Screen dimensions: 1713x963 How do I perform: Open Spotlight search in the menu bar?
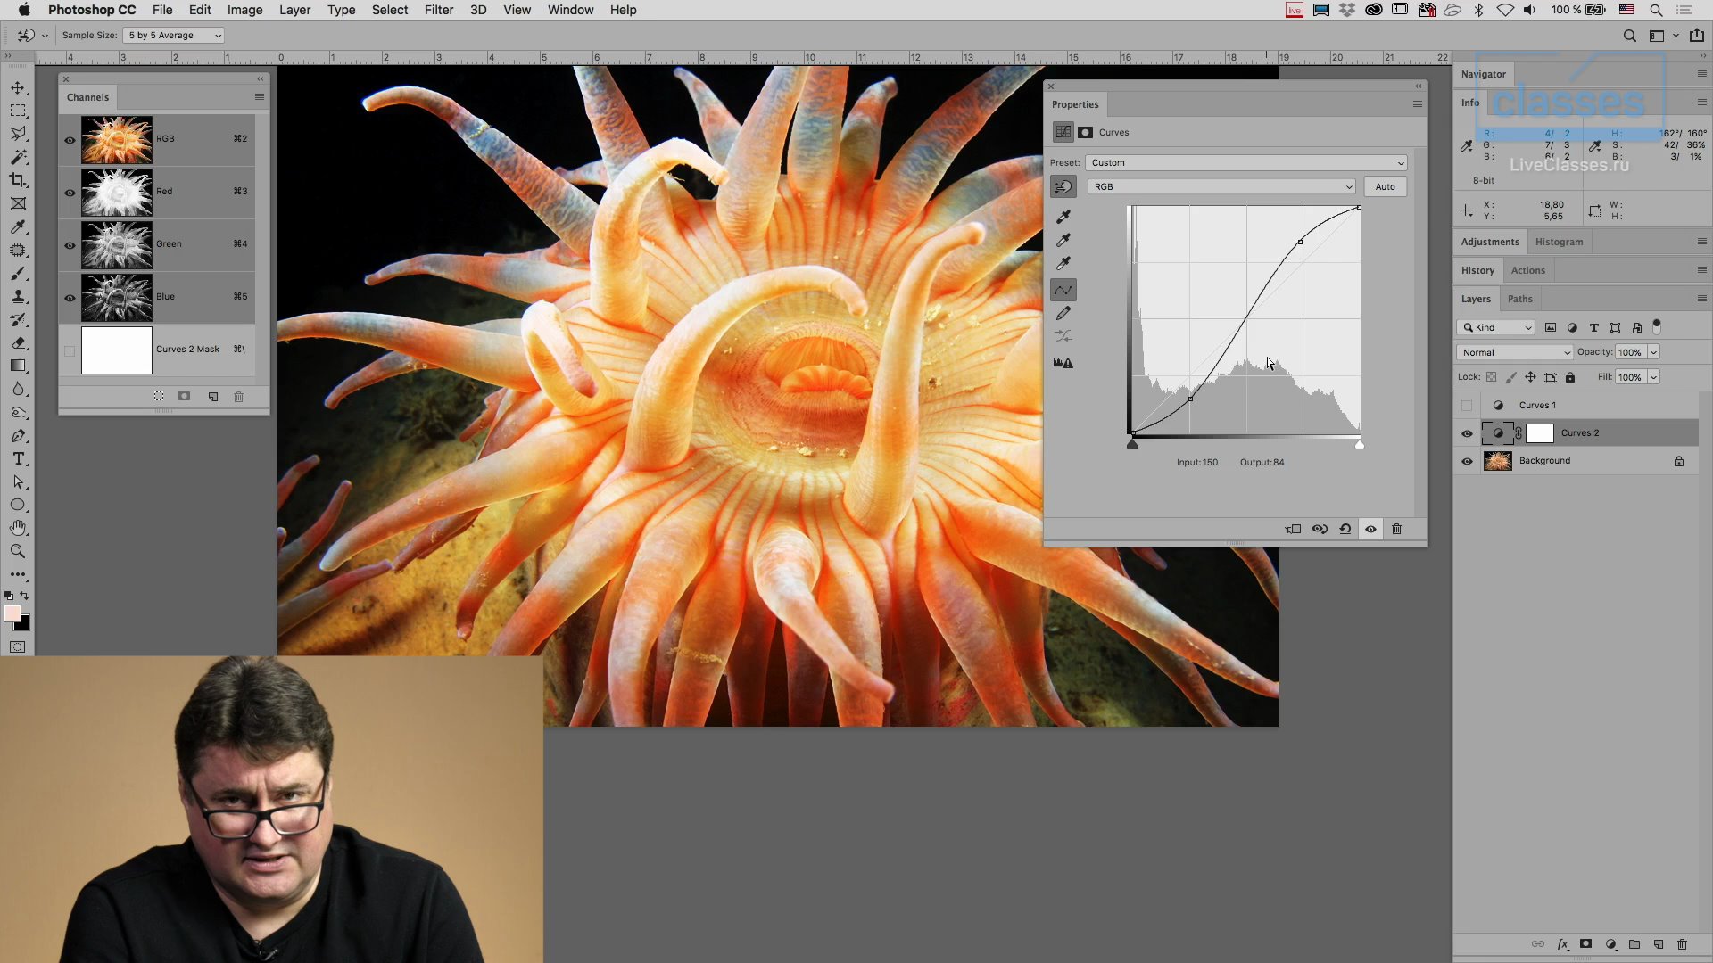pos(1656,10)
